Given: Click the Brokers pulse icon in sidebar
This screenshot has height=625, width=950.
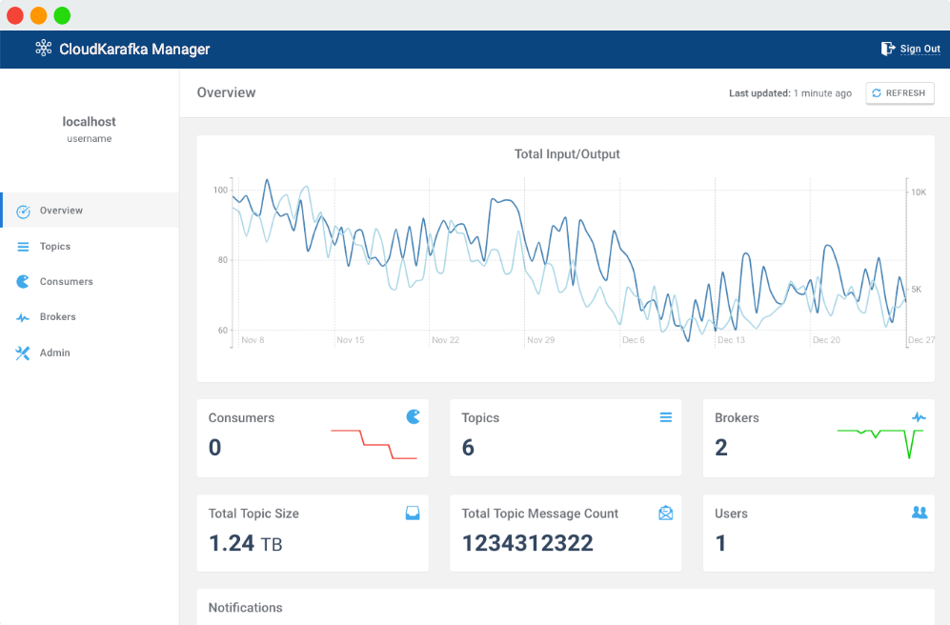Looking at the screenshot, I should 23,317.
